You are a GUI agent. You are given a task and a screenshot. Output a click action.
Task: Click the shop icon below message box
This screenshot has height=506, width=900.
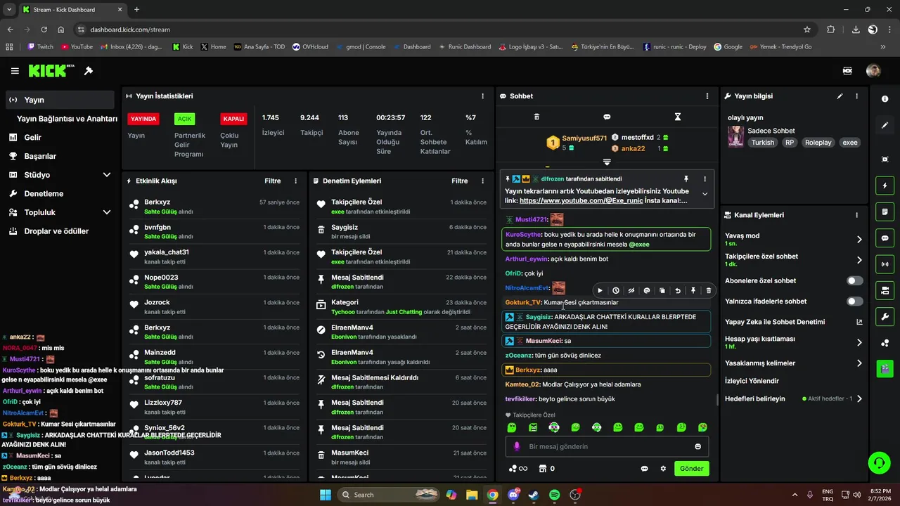coord(542,469)
